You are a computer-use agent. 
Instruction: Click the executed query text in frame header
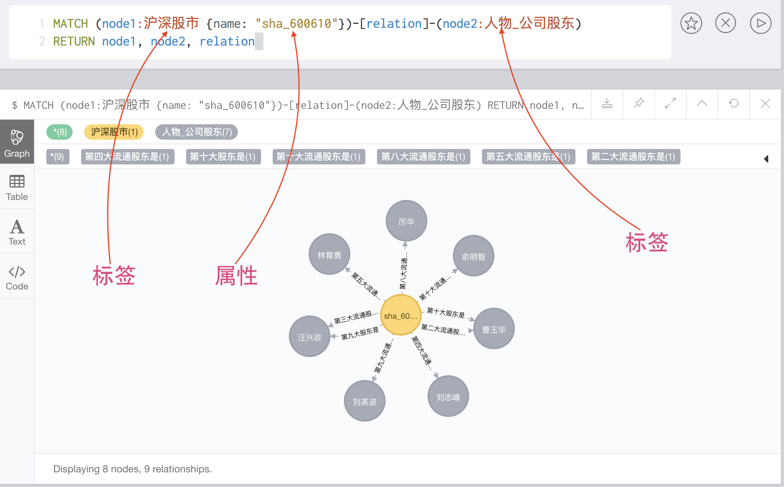pyautogui.click(x=297, y=105)
